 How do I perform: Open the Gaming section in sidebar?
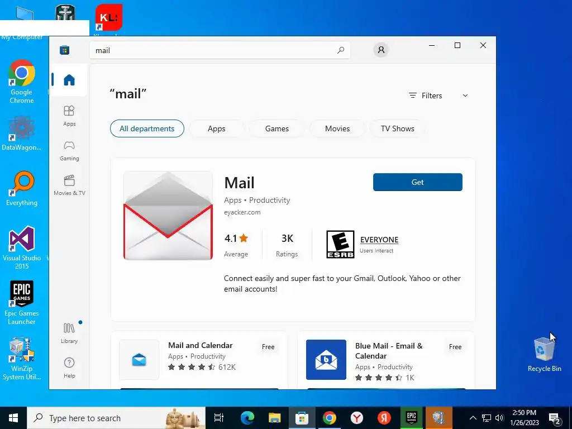[x=69, y=151]
